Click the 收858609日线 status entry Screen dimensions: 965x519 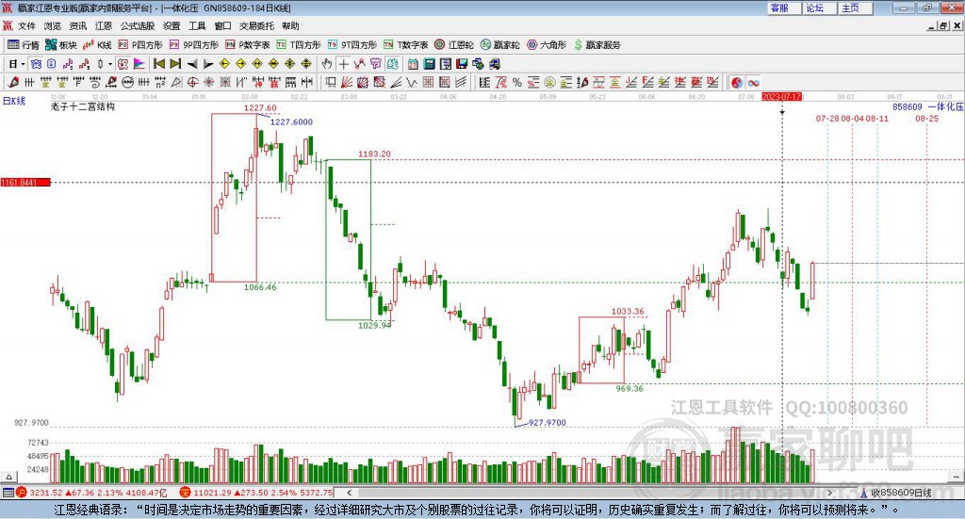pos(896,493)
